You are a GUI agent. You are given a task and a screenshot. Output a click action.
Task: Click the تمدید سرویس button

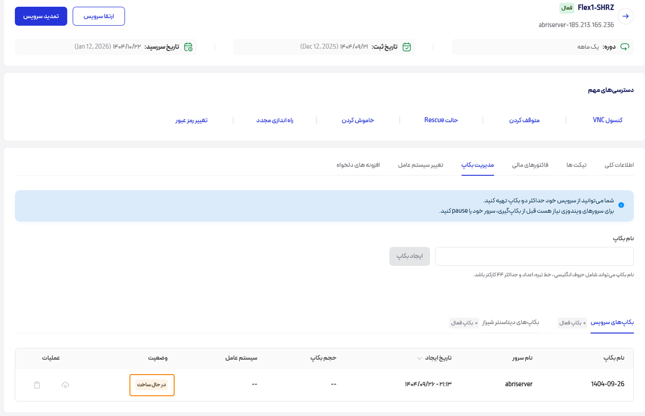pos(41,16)
